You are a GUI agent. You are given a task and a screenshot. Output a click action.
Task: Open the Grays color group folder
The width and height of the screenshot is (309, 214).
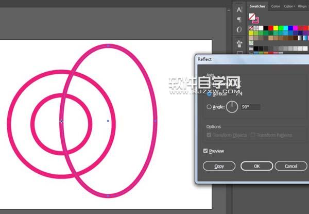251,48
